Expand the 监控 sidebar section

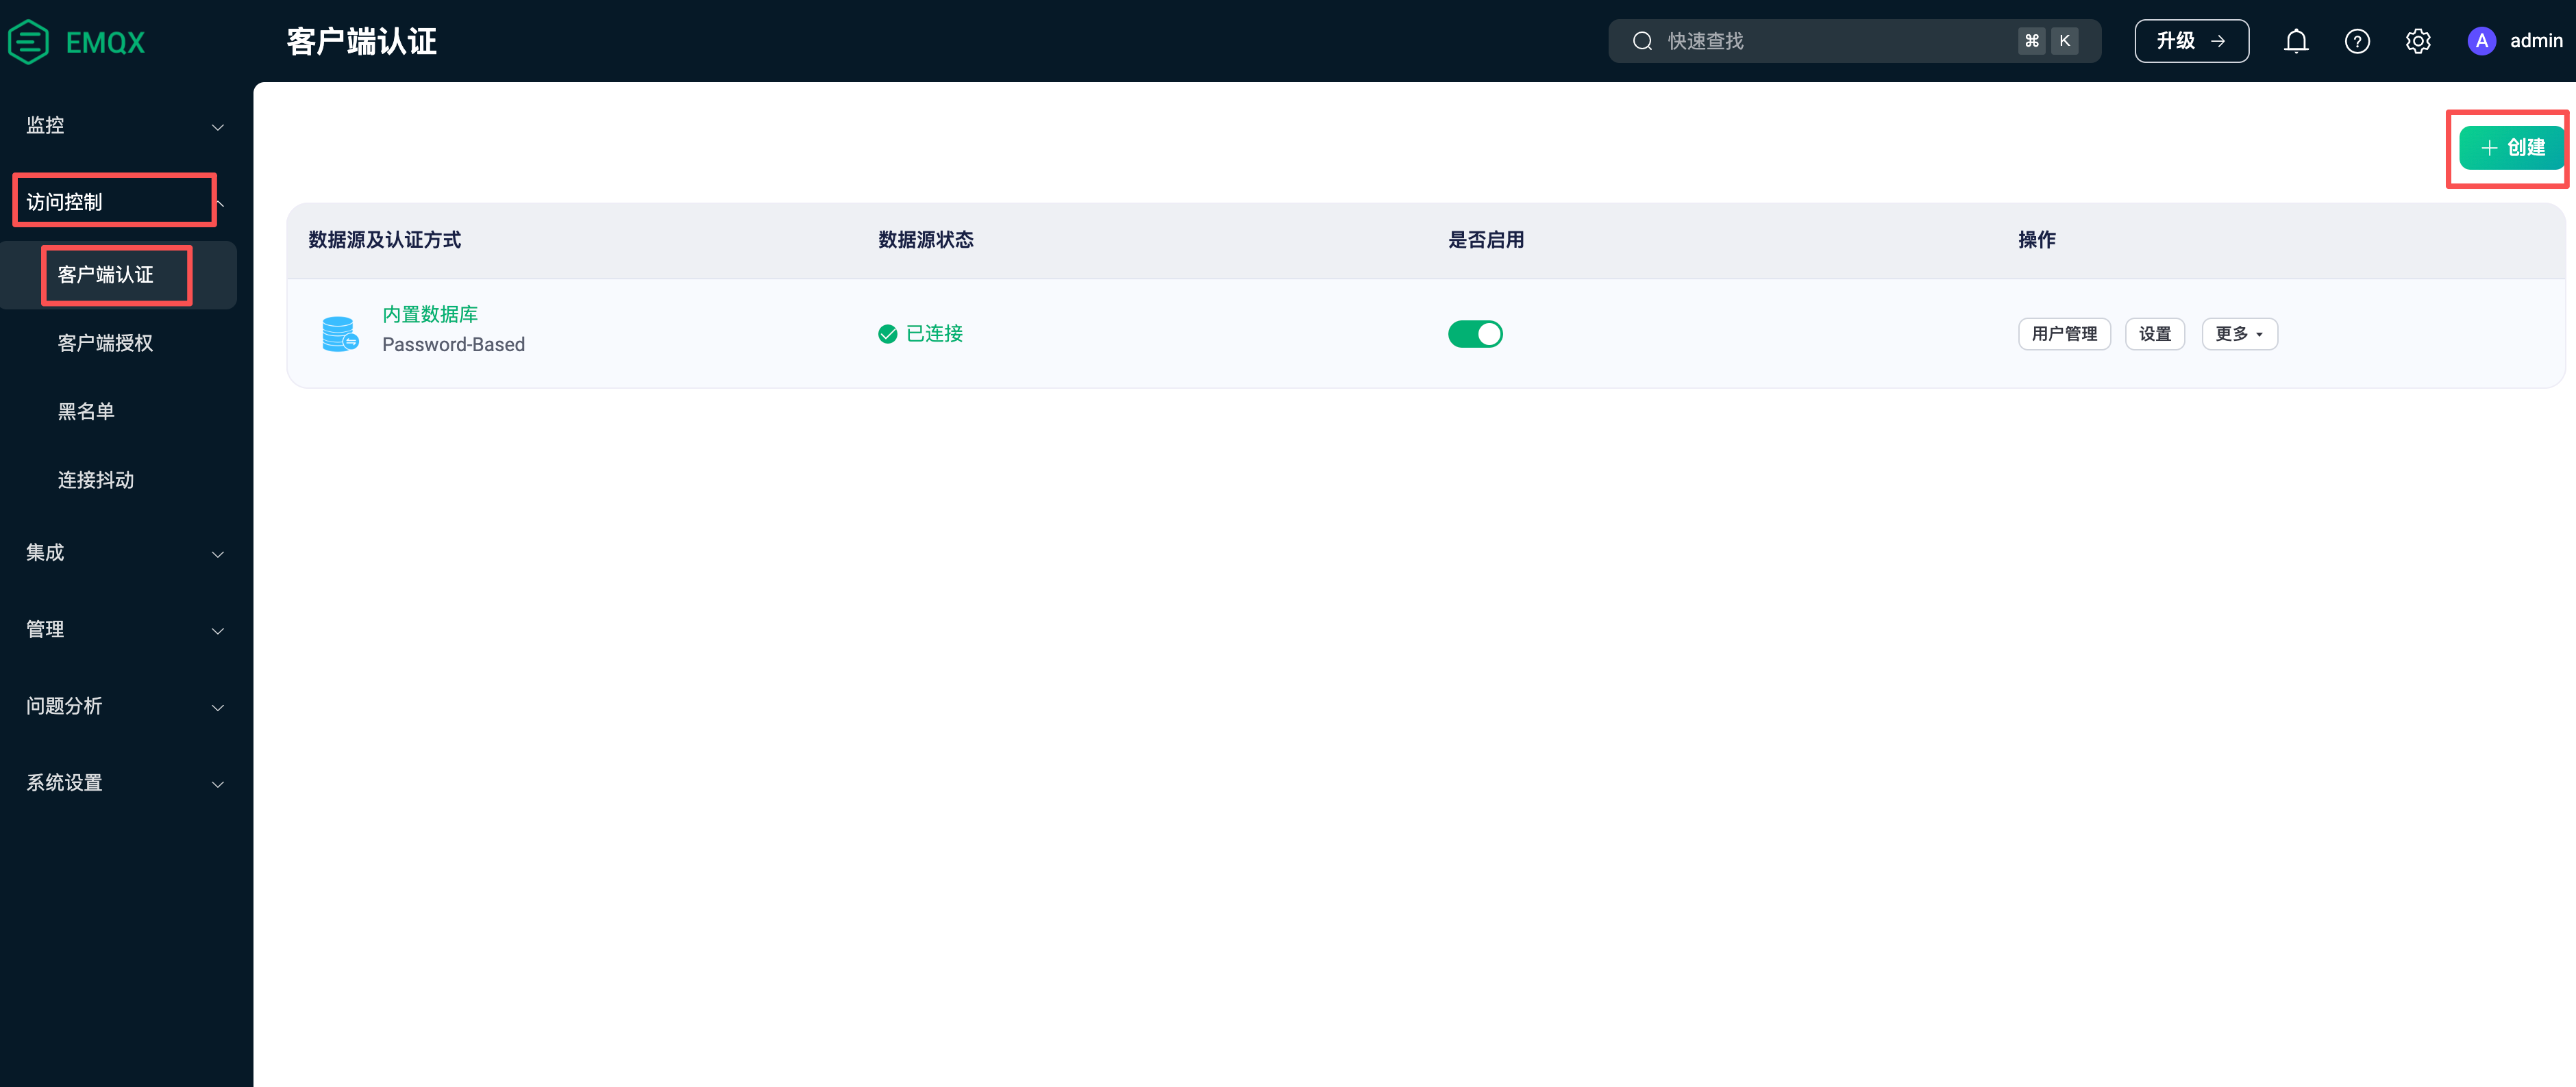124,126
